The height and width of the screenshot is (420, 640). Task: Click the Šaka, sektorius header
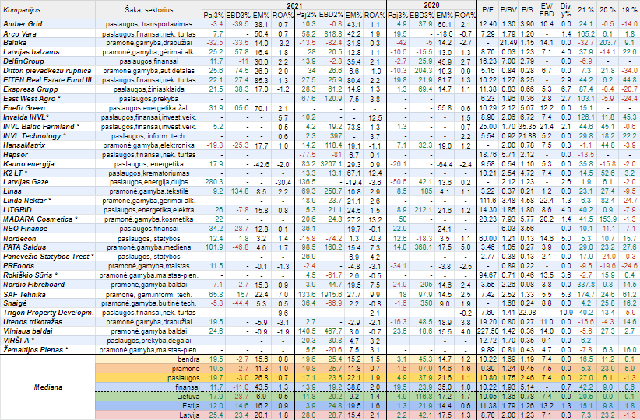click(x=149, y=10)
